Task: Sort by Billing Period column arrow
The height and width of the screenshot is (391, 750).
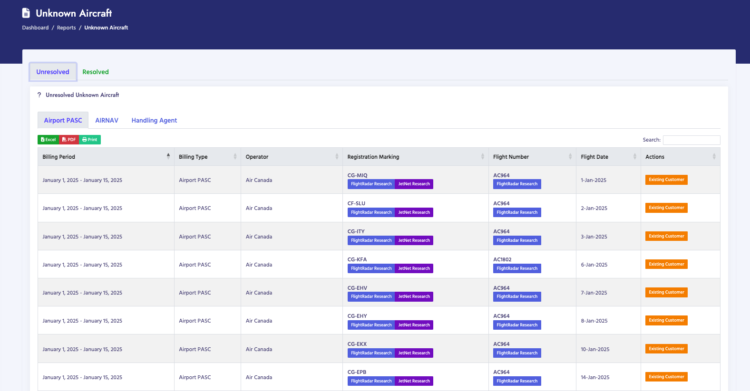Action: pos(168,156)
